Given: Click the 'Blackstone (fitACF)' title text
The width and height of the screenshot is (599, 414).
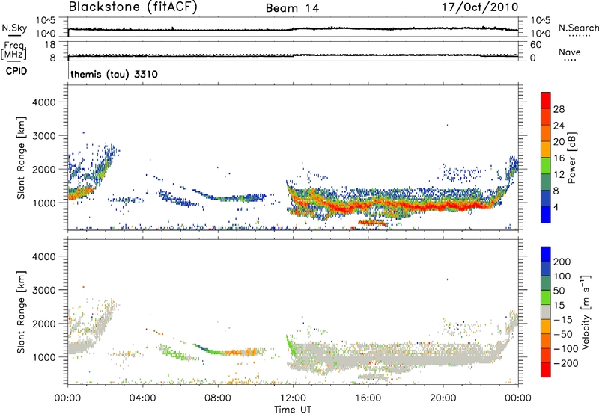Looking at the screenshot, I should tap(133, 7).
